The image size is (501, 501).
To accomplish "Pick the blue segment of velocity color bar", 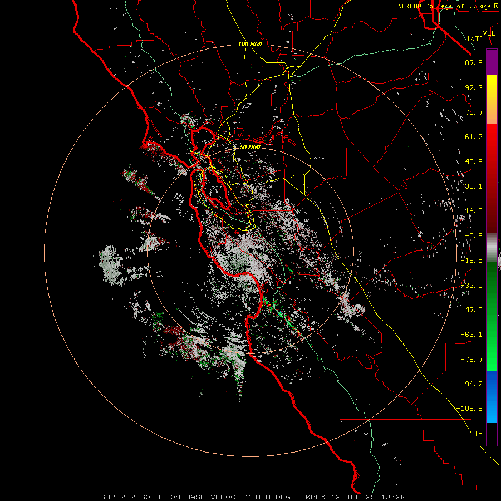I will click(492, 397).
